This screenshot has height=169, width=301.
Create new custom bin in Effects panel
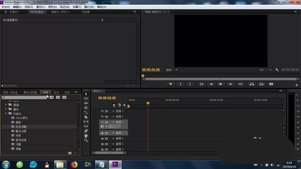[x=70, y=153]
